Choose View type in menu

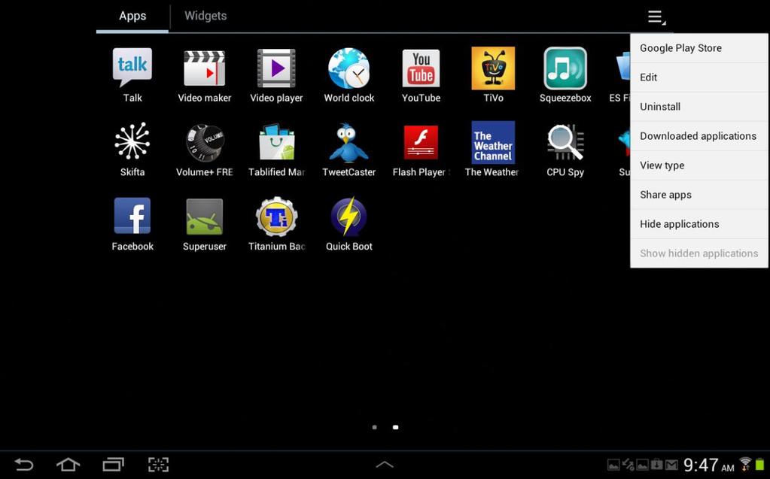click(x=698, y=165)
